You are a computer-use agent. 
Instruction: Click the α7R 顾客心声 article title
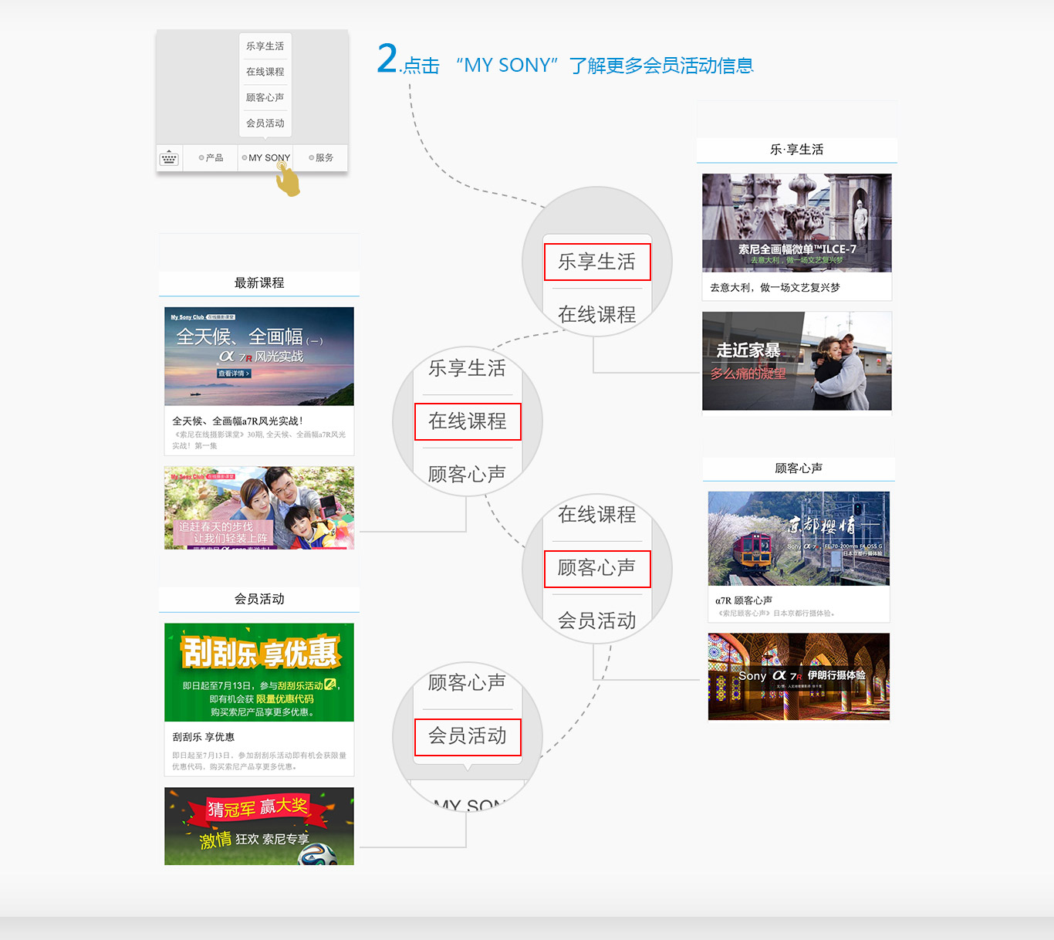[744, 600]
